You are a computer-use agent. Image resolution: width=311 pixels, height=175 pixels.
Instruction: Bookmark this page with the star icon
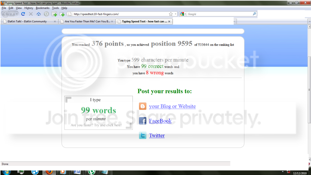[171, 14]
